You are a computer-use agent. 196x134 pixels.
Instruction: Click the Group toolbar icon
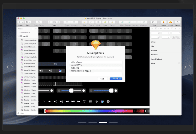(x=67, y=22)
